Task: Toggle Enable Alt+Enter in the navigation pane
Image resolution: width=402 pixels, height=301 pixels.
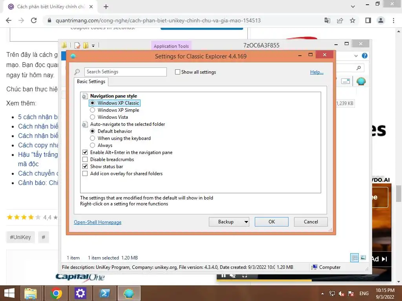Action: [x=85, y=152]
